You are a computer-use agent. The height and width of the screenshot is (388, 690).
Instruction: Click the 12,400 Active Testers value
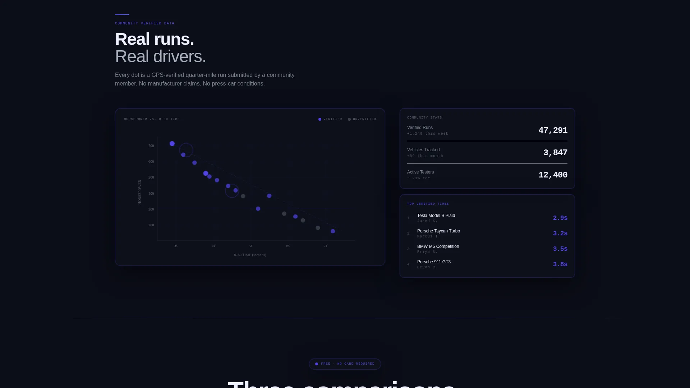pos(553,175)
